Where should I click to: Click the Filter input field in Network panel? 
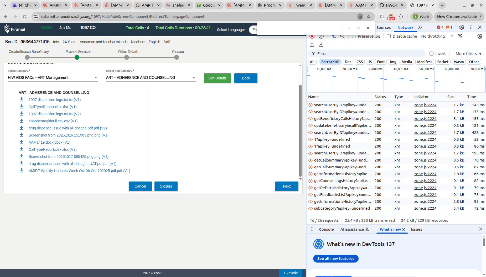point(368,54)
